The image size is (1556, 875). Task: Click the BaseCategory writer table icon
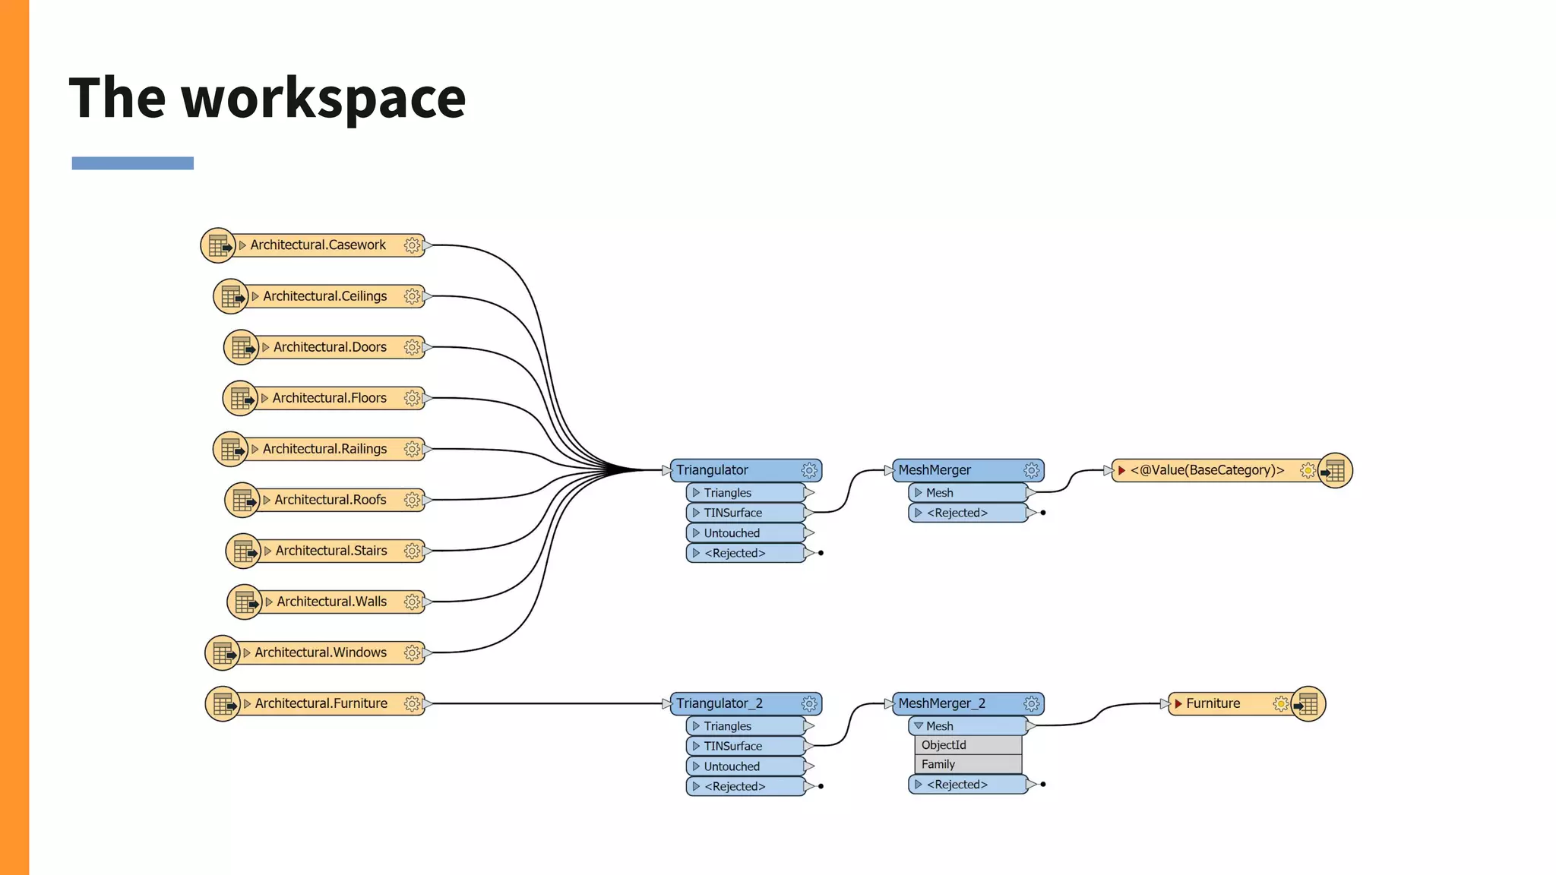click(x=1335, y=471)
